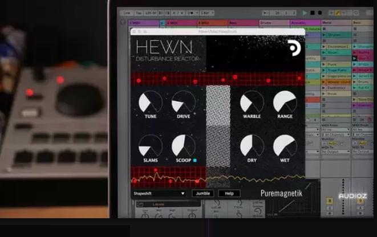Image resolution: width=377 pixels, height=237 pixels.
Task: Open Bass track All Ins dropdown
Action: (363, 130)
